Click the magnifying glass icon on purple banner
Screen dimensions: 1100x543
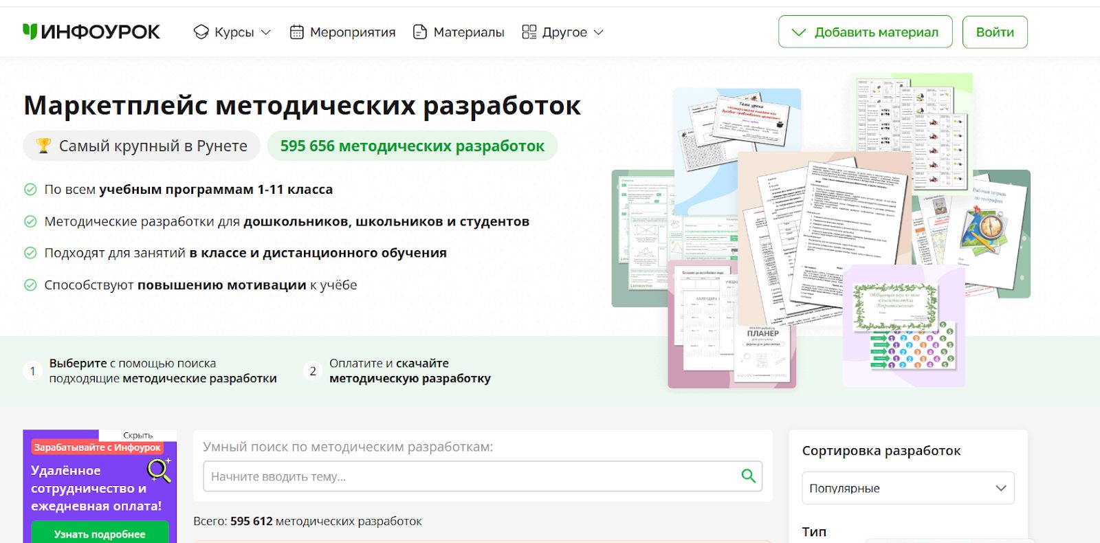(159, 470)
